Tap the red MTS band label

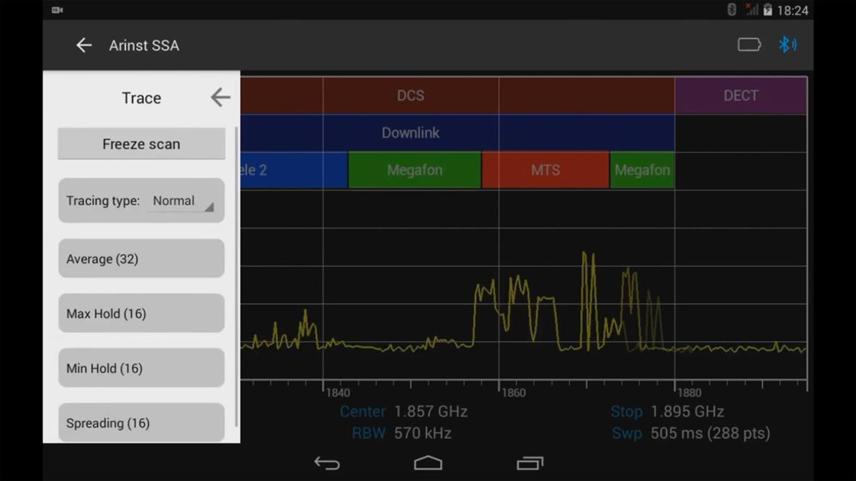tap(545, 170)
